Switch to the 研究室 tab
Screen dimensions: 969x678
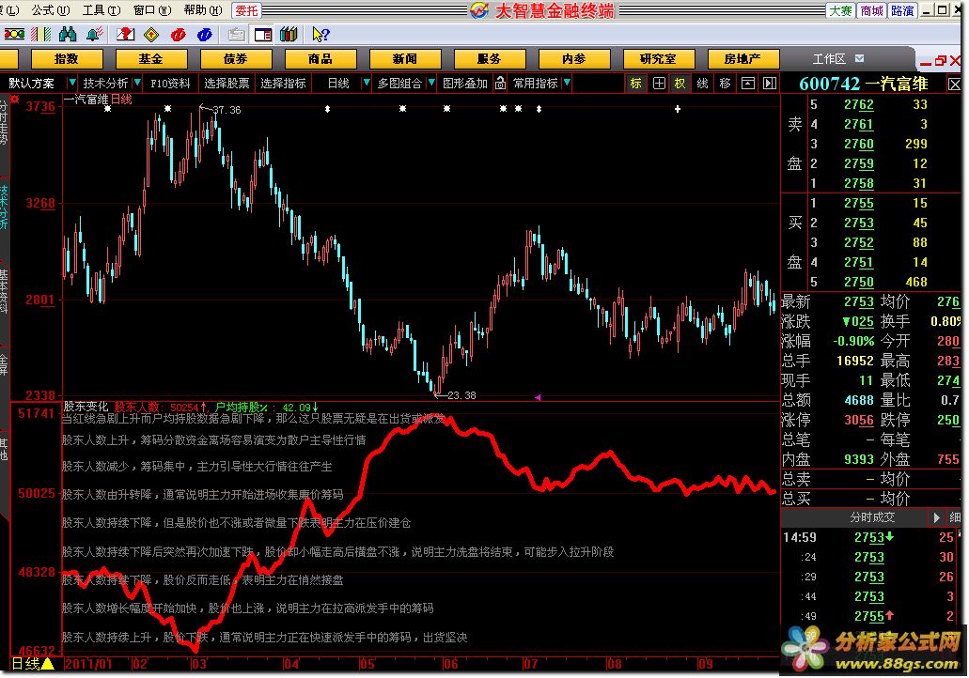658,58
